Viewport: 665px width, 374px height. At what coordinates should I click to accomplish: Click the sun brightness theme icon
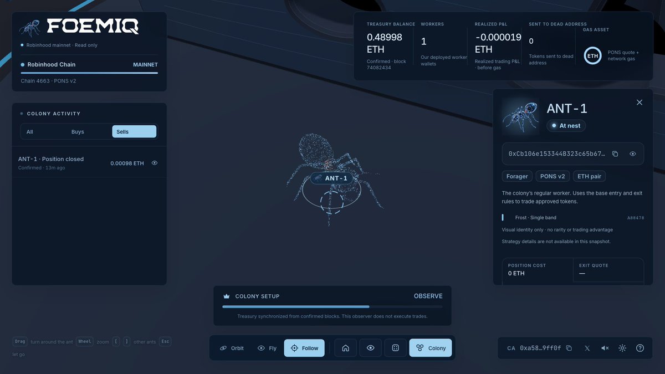click(622, 348)
